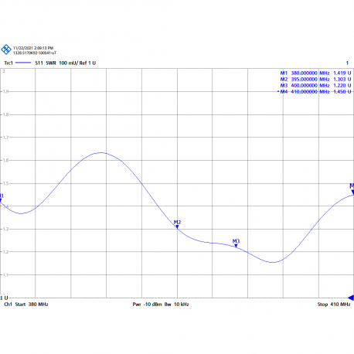Screen dimensions: 354x354
Task: Click the Start 380 MHz frequency field
Action: click(x=32, y=305)
